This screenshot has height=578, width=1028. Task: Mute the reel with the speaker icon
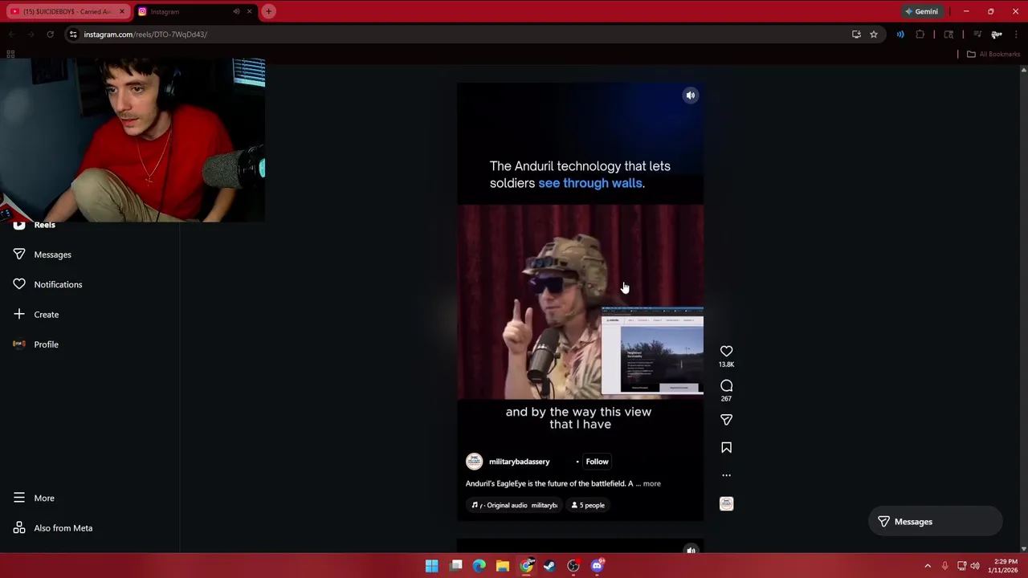(690, 96)
